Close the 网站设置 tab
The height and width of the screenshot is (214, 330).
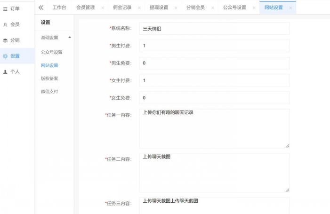290,8
